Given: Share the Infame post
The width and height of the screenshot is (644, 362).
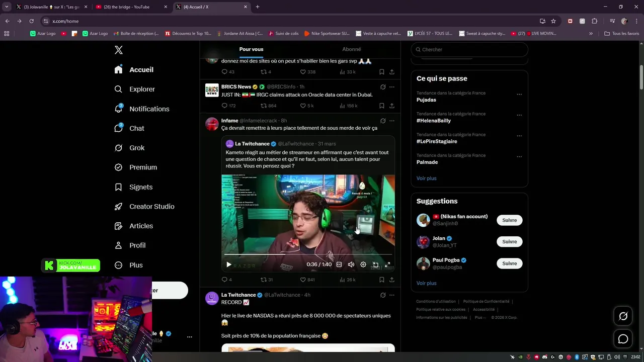Looking at the screenshot, I should 391,280.
